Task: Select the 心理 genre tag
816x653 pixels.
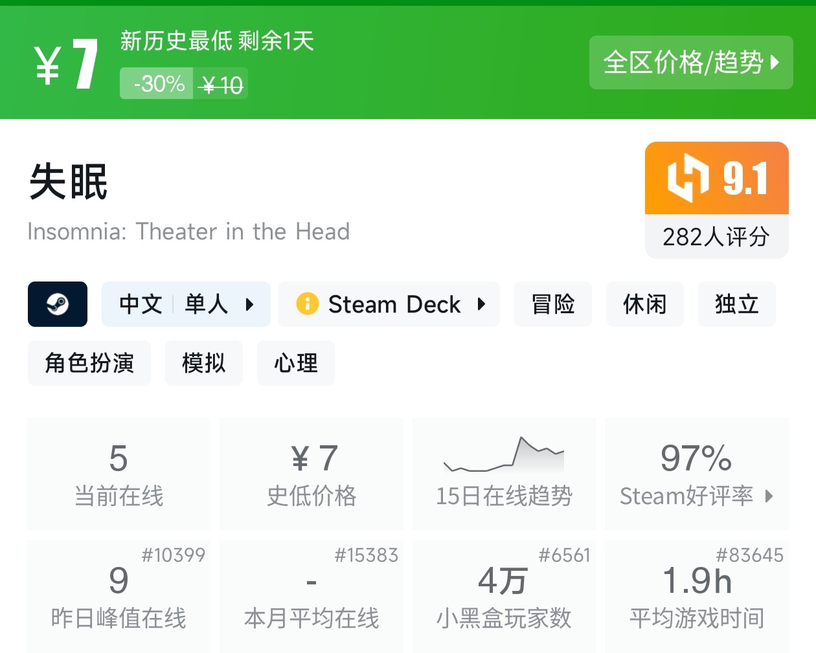Action: point(295,363)
